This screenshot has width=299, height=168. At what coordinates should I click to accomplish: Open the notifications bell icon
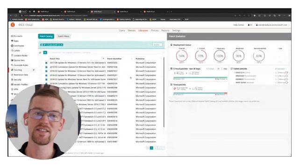coord(249,25)
